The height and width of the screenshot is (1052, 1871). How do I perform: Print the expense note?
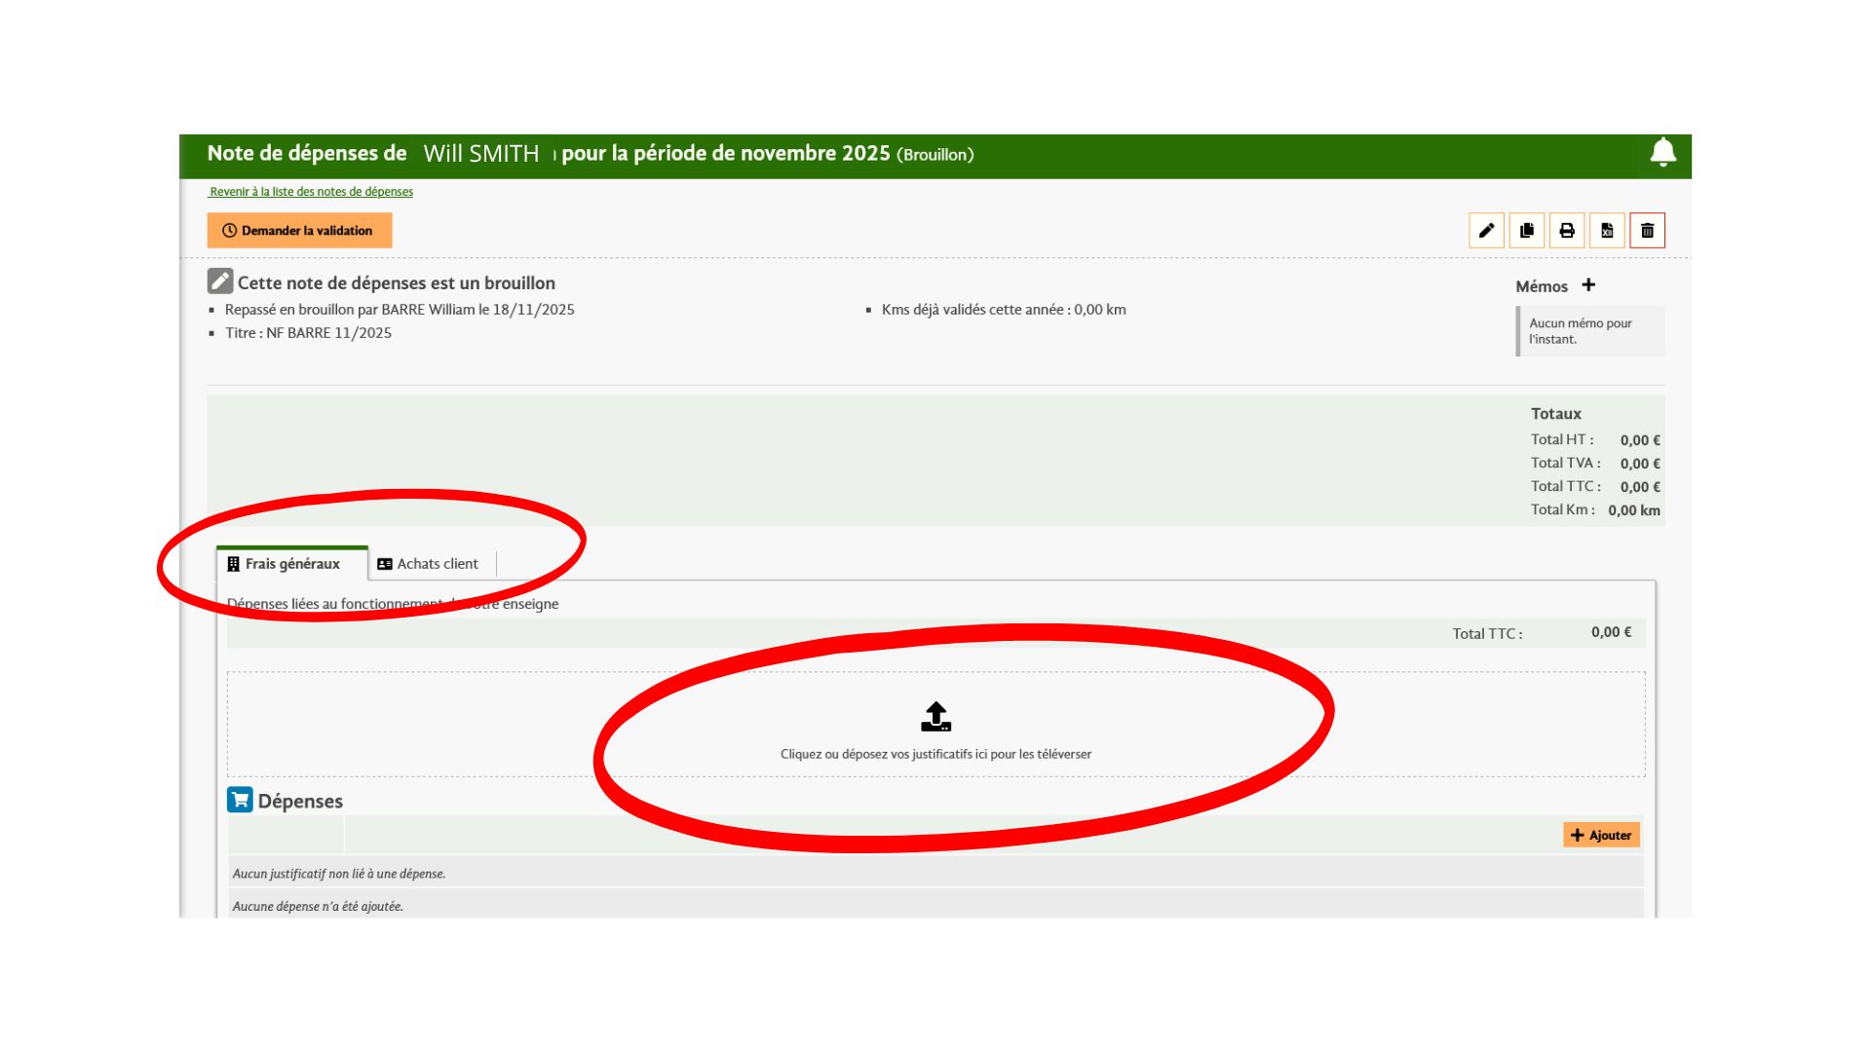coord(1567,231)
